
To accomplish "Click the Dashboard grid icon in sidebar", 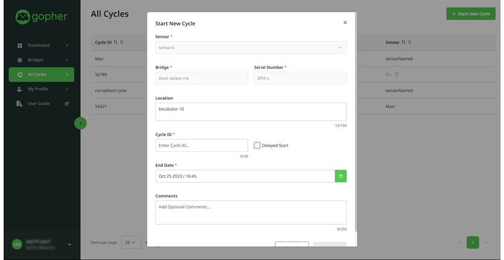I will 20,45.
